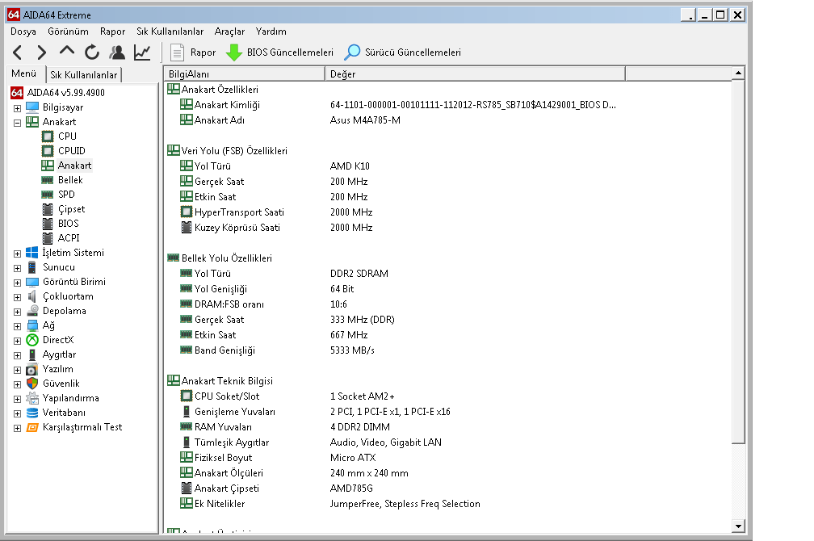Click the Veritabanı database icon
This screenshot has width=814, height=541.
click(32, 413)
